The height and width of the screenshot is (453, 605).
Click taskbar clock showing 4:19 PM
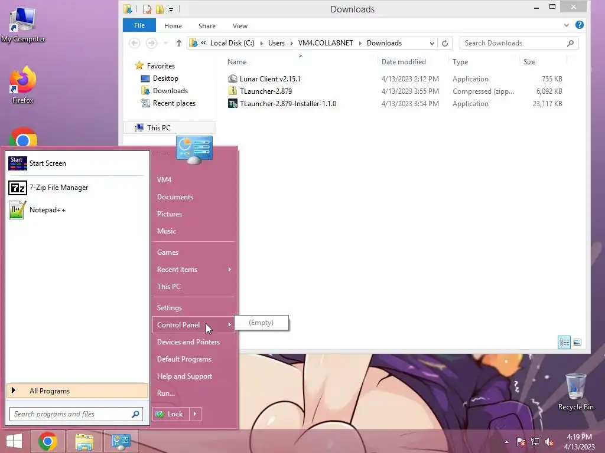coord(579,442)
